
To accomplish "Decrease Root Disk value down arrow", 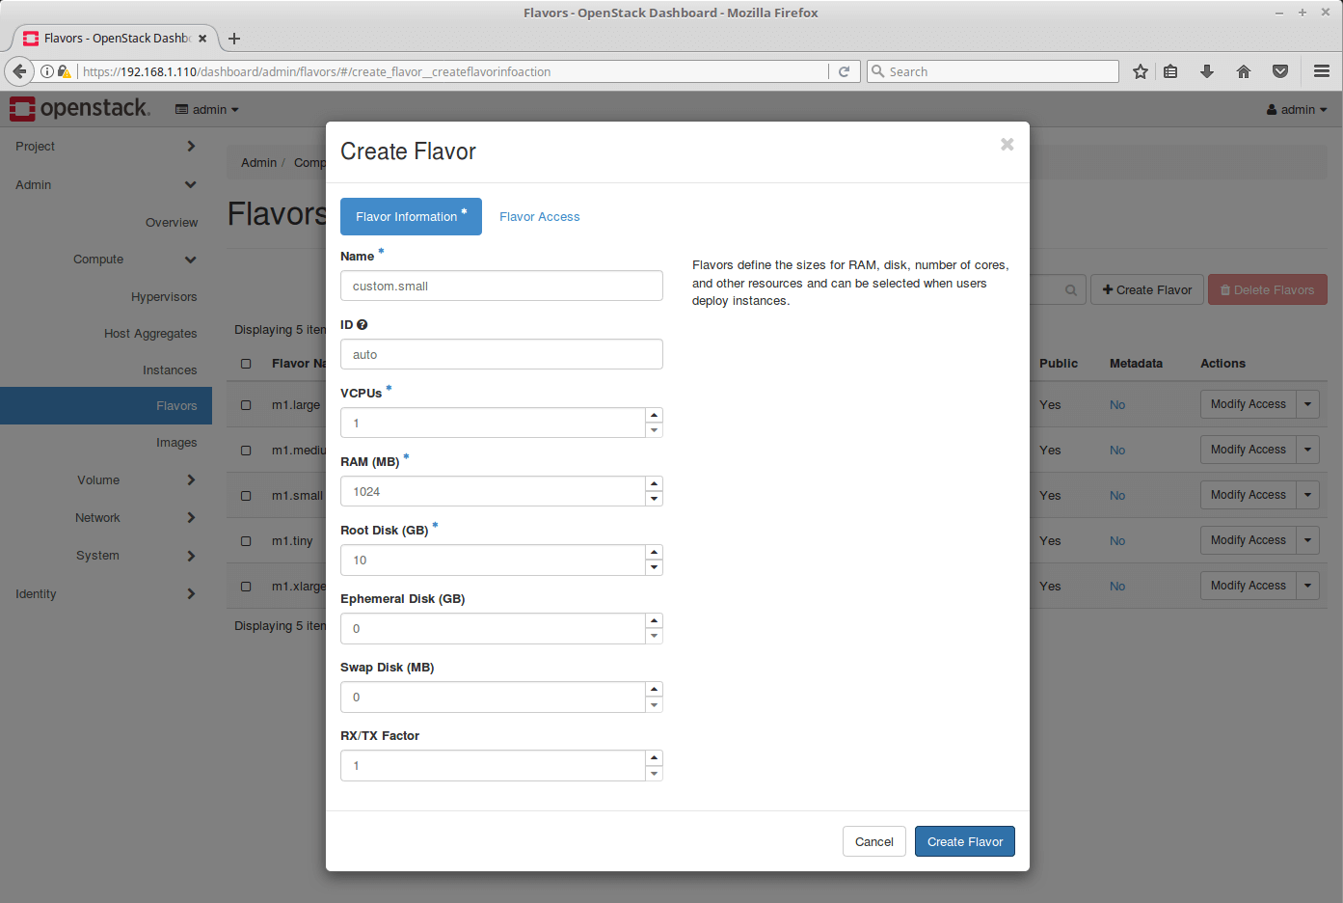I will (x=654, y=567).
